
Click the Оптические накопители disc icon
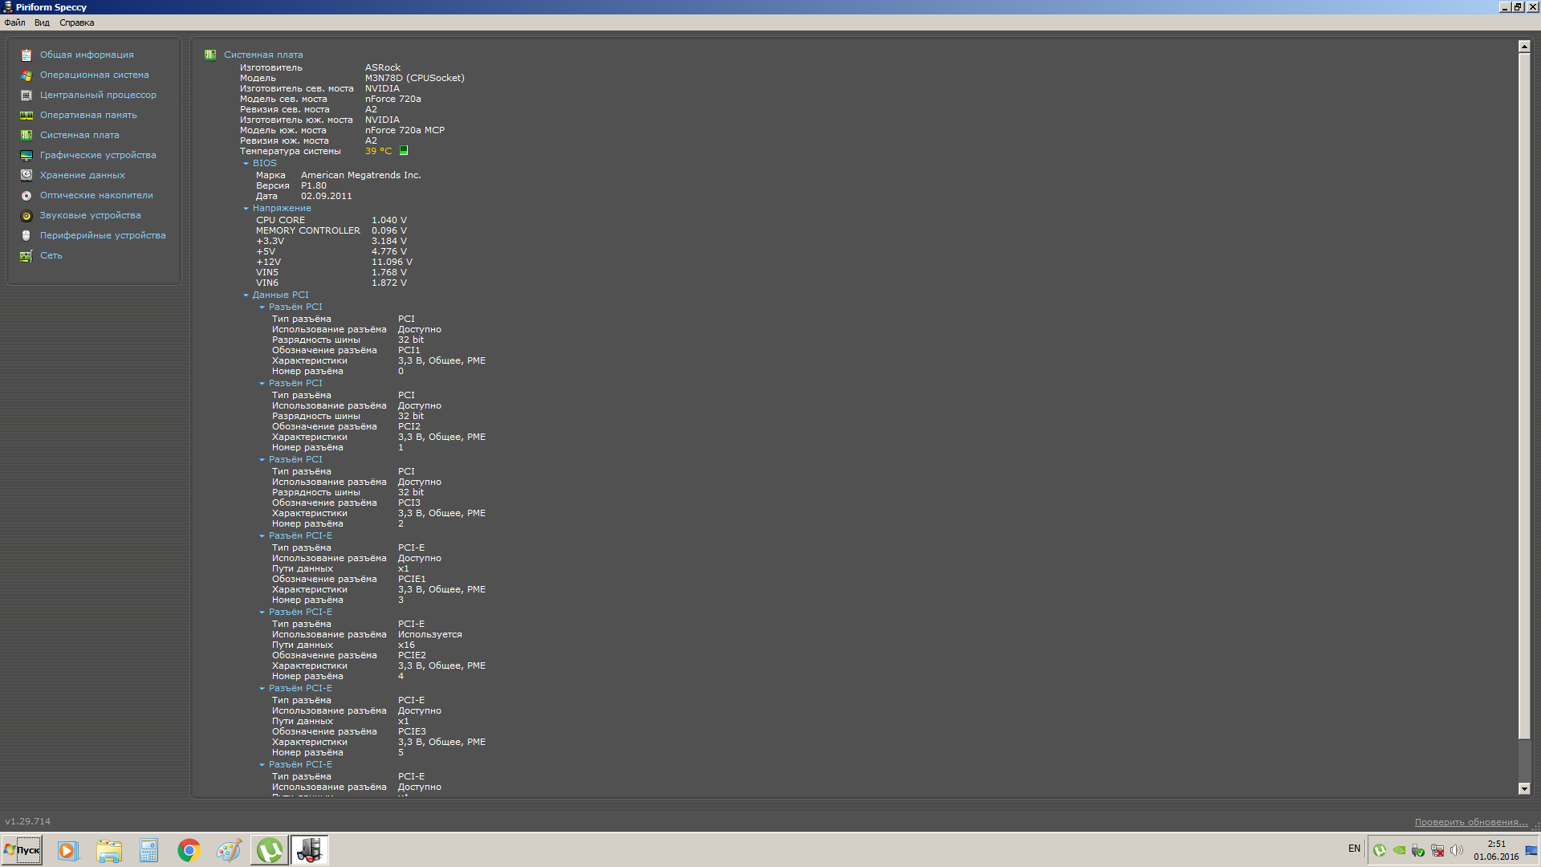26,195
